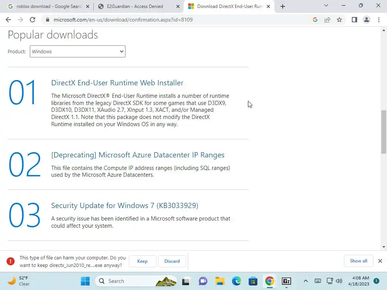Show hidden system tray icons
Image resolution: width=387 pixels, height=290 pixels.
click(x=305, y=281)
